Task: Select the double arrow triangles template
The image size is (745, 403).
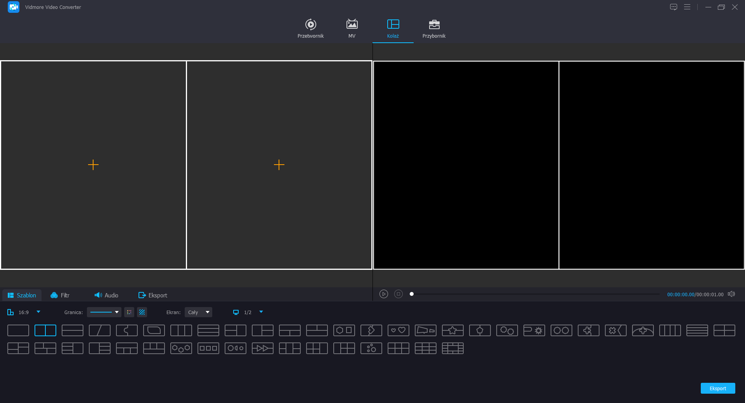Action: tap(263, 348)
